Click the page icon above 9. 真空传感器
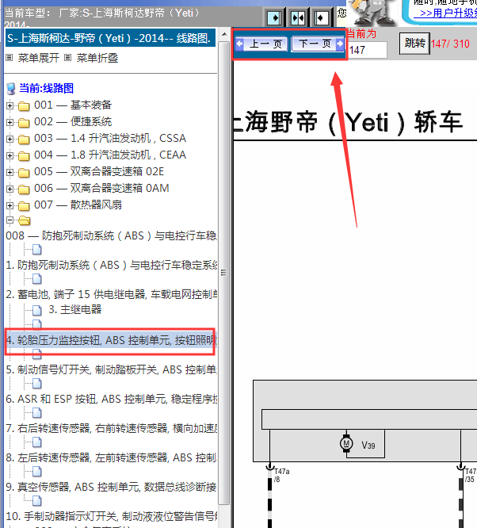Image resolution: width=477 pixels, height=528 pixels. 37,472
